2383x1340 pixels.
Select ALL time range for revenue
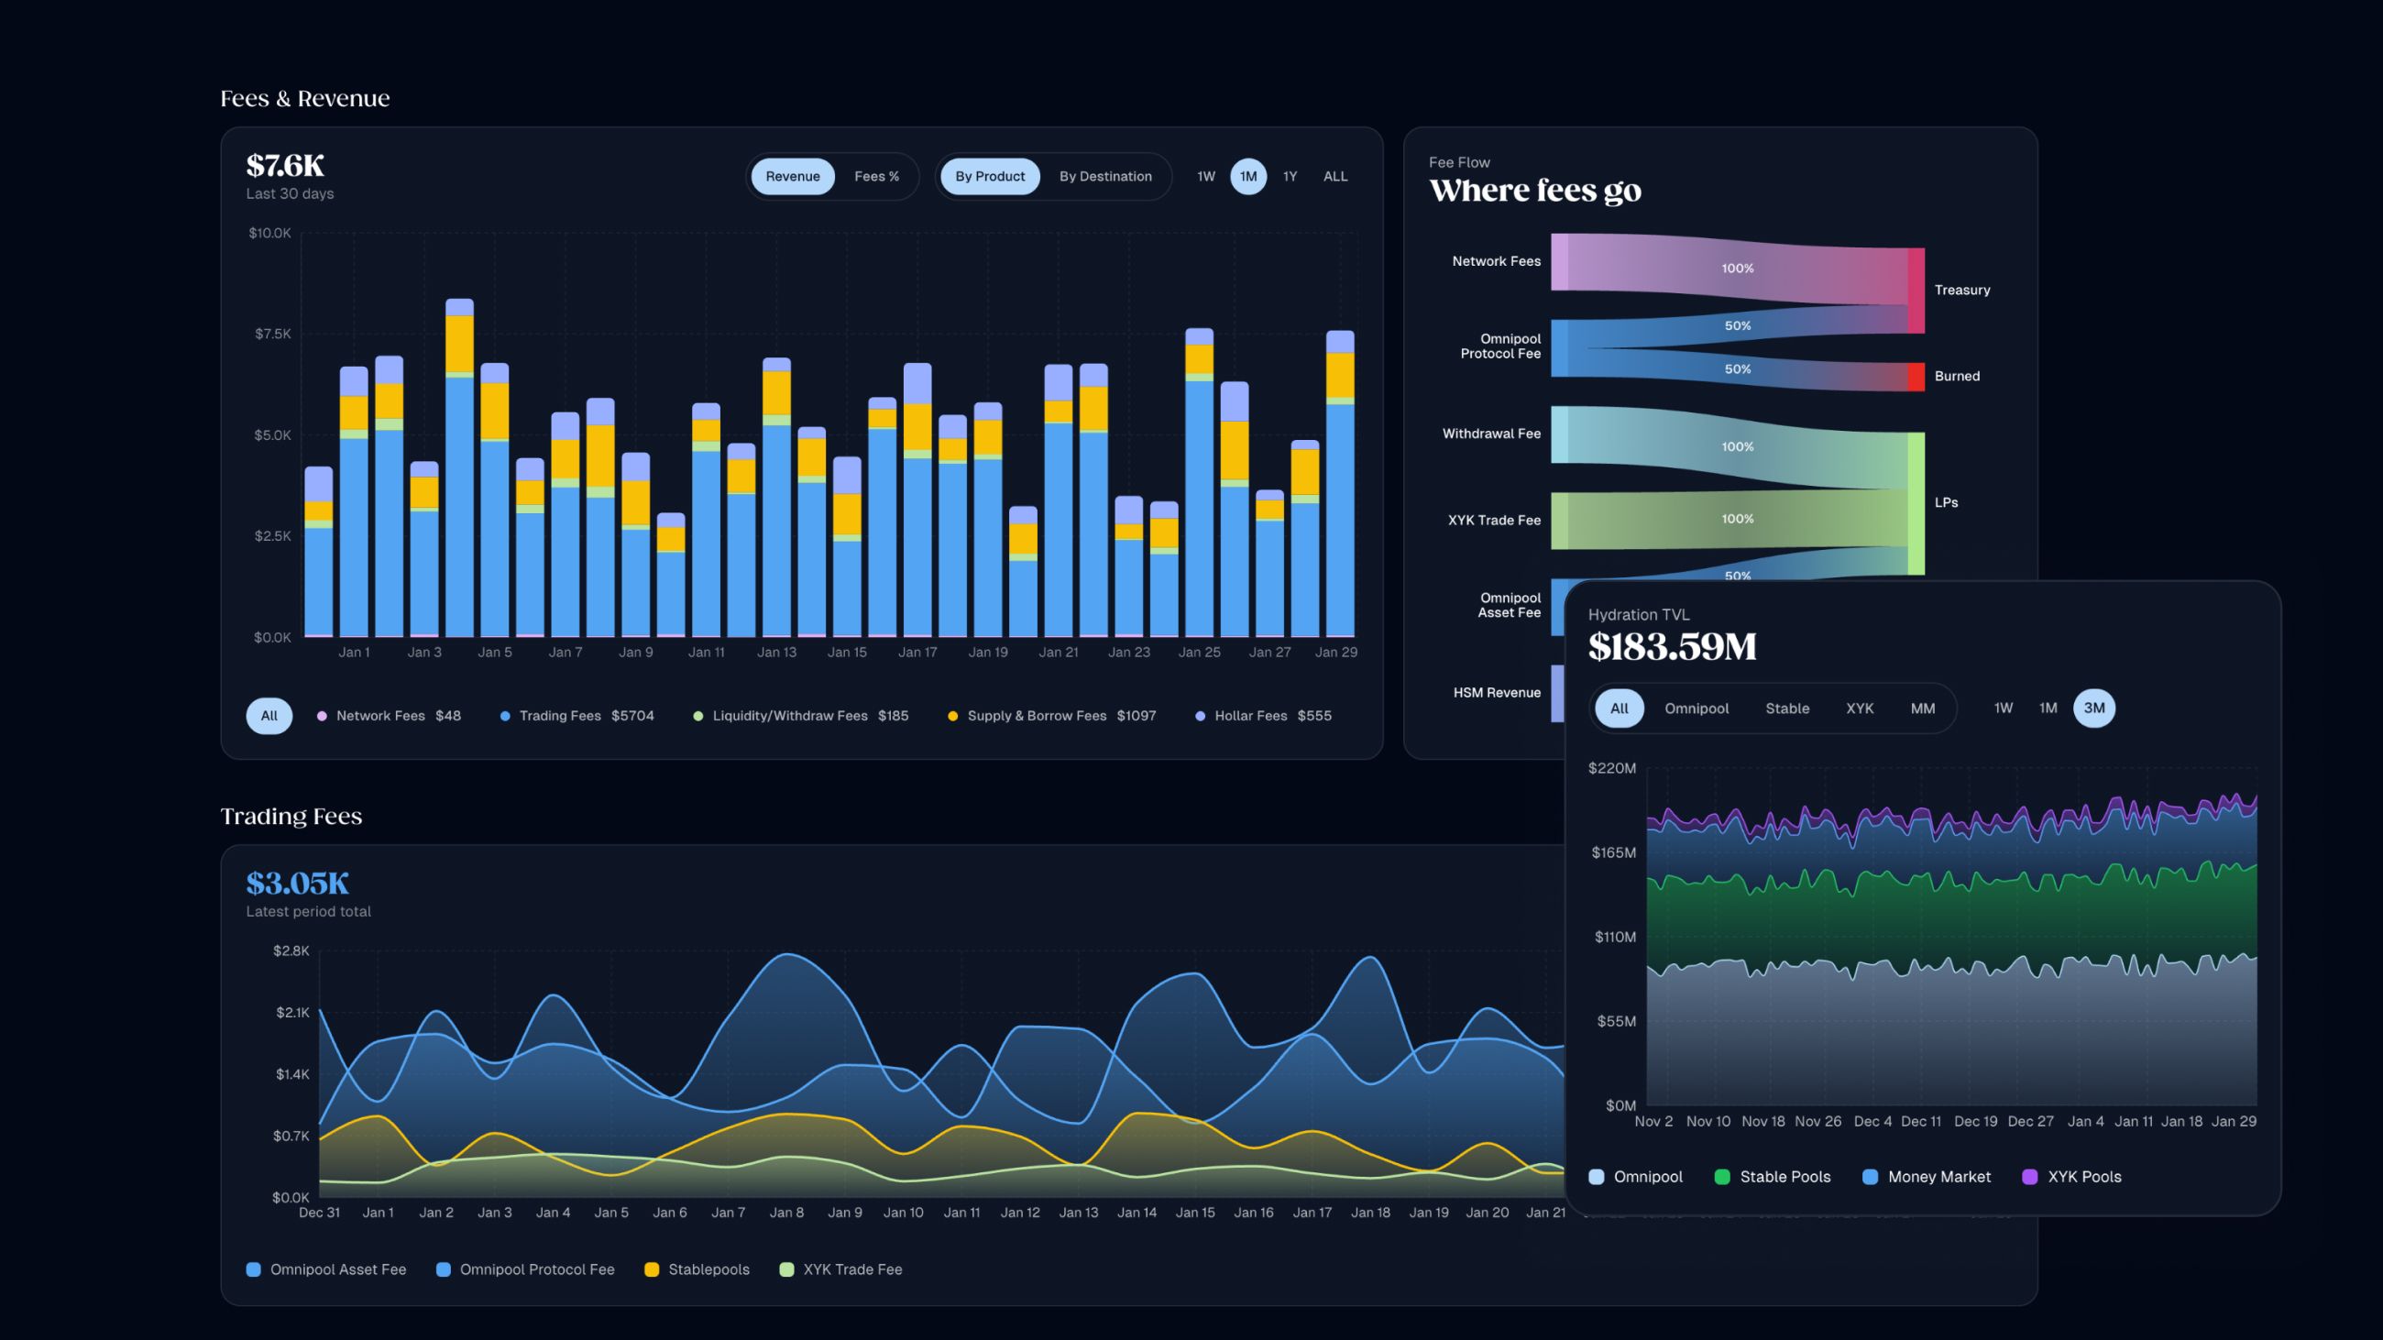pos(1334,177)
